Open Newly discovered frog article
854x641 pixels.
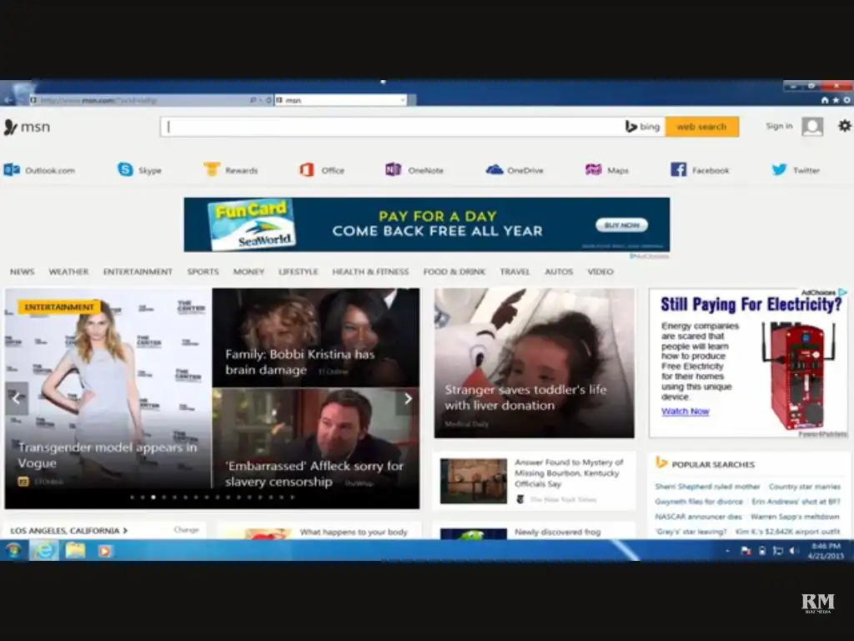point(558,532)
